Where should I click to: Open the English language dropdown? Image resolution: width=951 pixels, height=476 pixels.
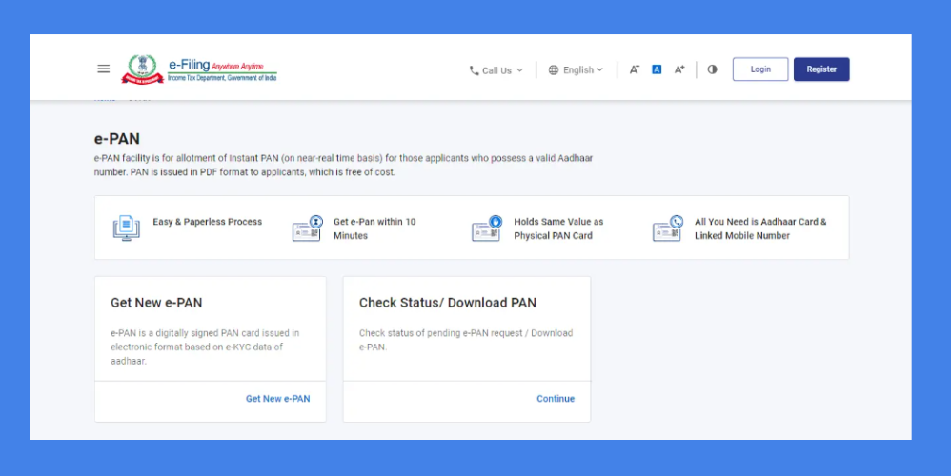tap(577, 70)
